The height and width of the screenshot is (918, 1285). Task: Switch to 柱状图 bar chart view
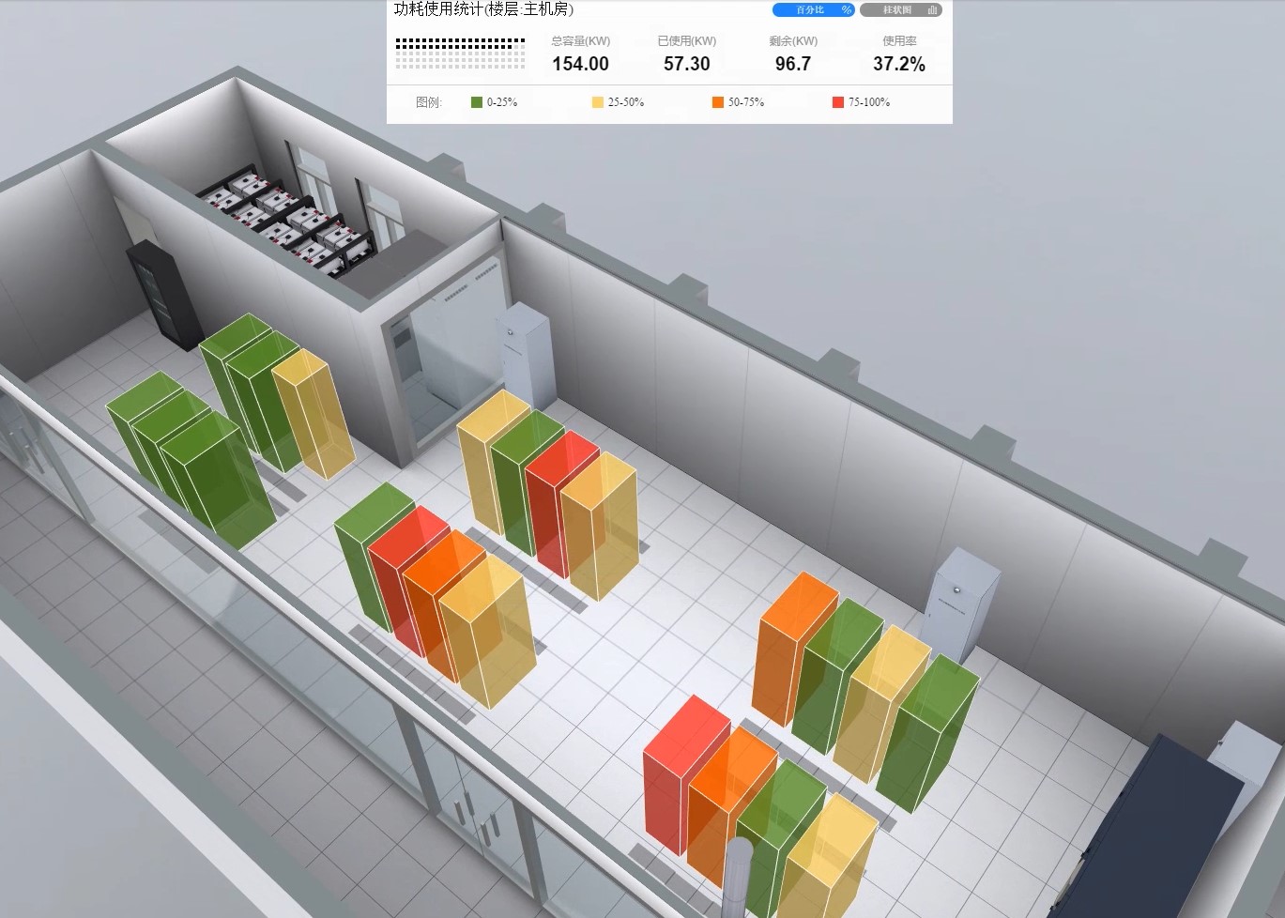pyautogui.click(x=900, y=10)
